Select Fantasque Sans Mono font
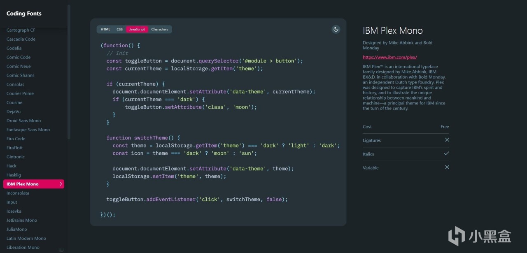Viewport: 527px width, 253px height. (x=28, y=130)
